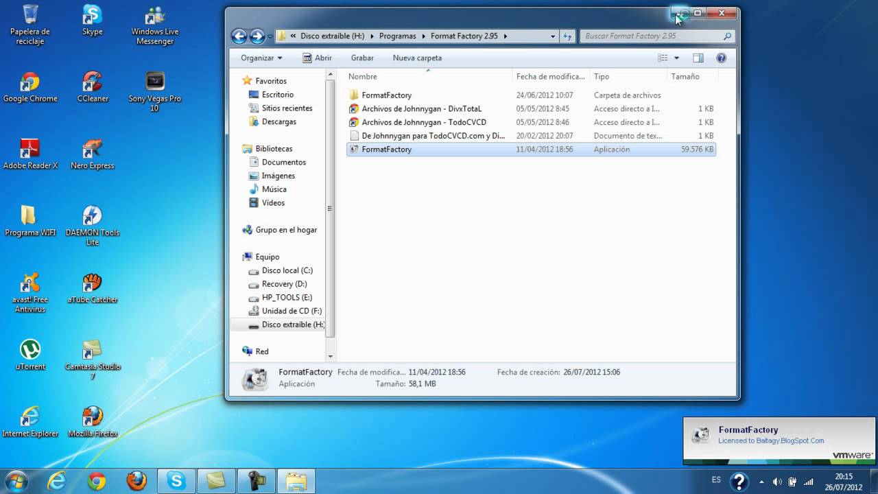This screenshot has width=878, height=494.
Task: Sort by Fecha de modificación column
Action: tap(551, 77)
